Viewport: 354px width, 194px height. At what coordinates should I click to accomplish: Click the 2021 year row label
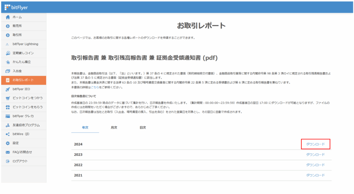point(78,175)
